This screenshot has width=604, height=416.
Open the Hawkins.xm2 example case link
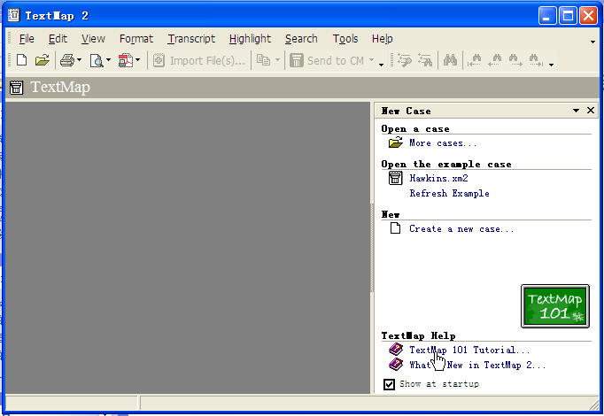[x=438, y=178]
